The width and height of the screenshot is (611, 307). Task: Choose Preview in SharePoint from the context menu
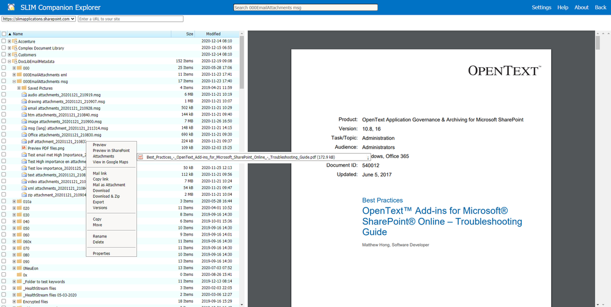coord(111,151)
